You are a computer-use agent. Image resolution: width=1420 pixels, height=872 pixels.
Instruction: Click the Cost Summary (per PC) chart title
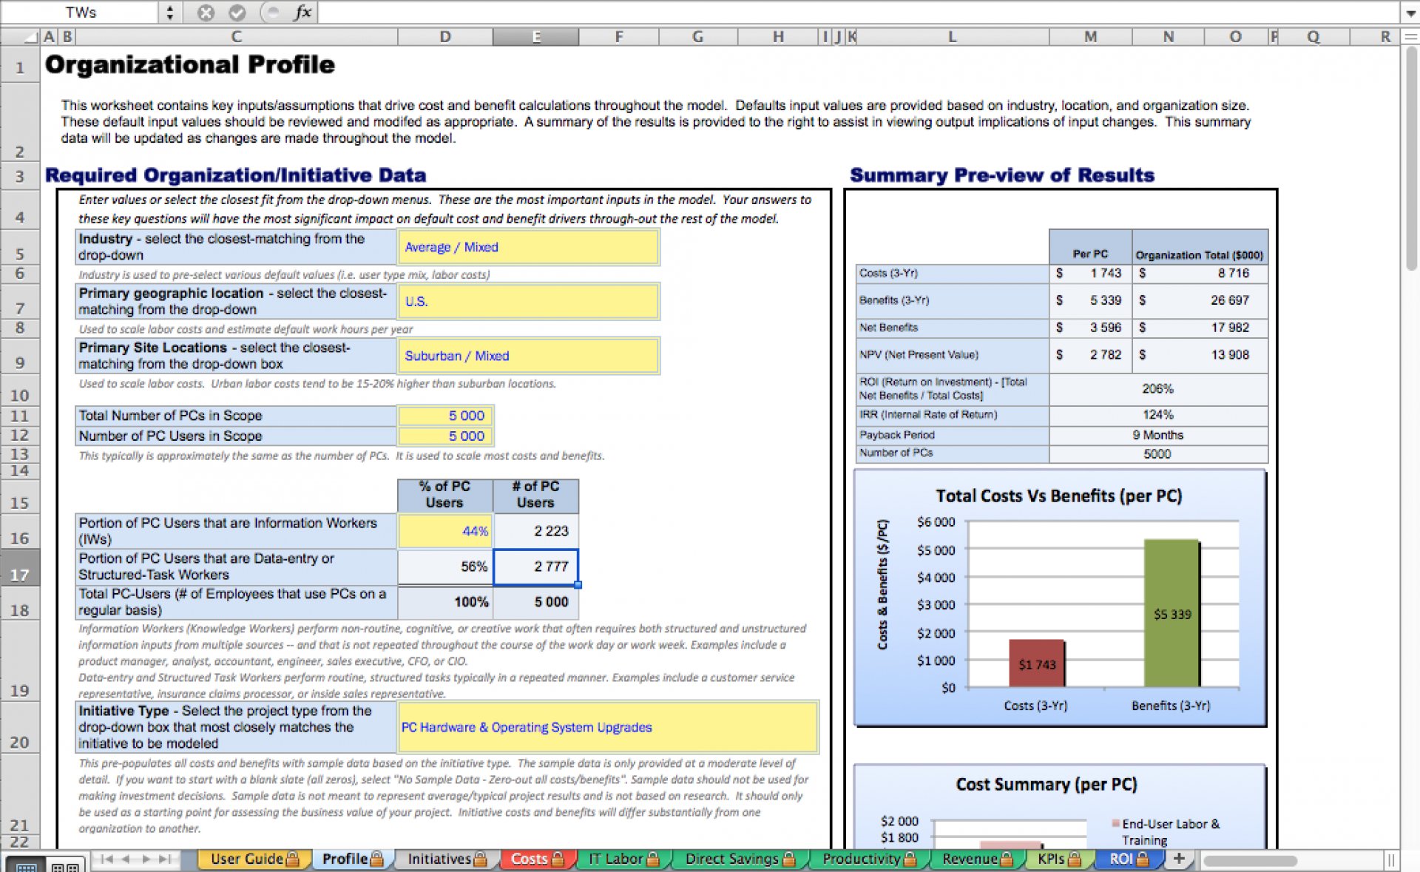click(1046, 784)
